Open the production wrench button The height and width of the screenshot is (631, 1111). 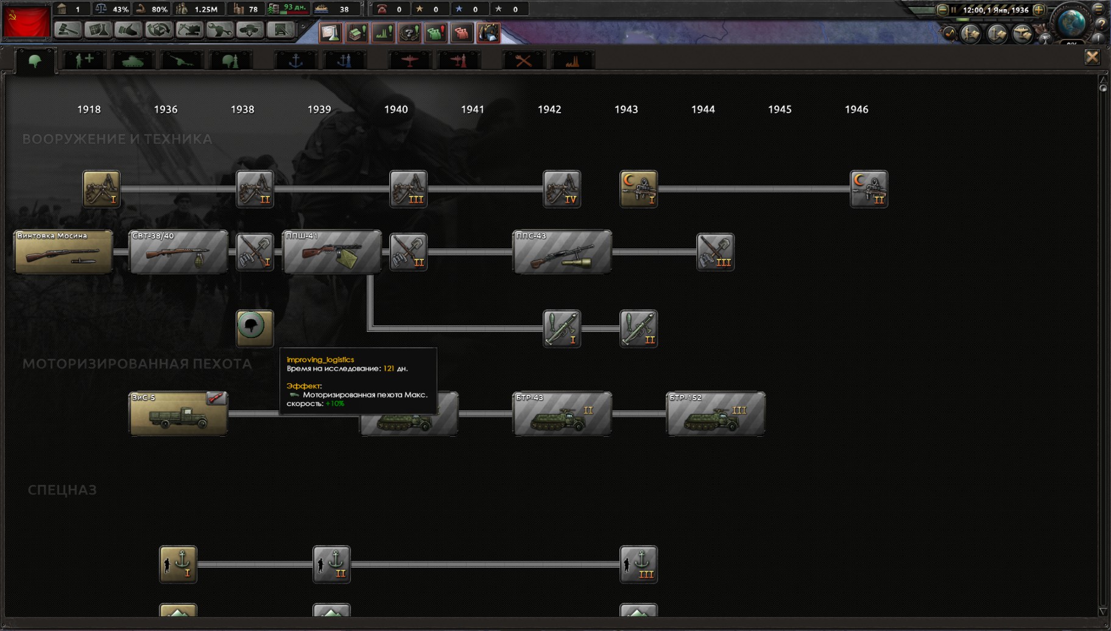click(x=220, y=29)
